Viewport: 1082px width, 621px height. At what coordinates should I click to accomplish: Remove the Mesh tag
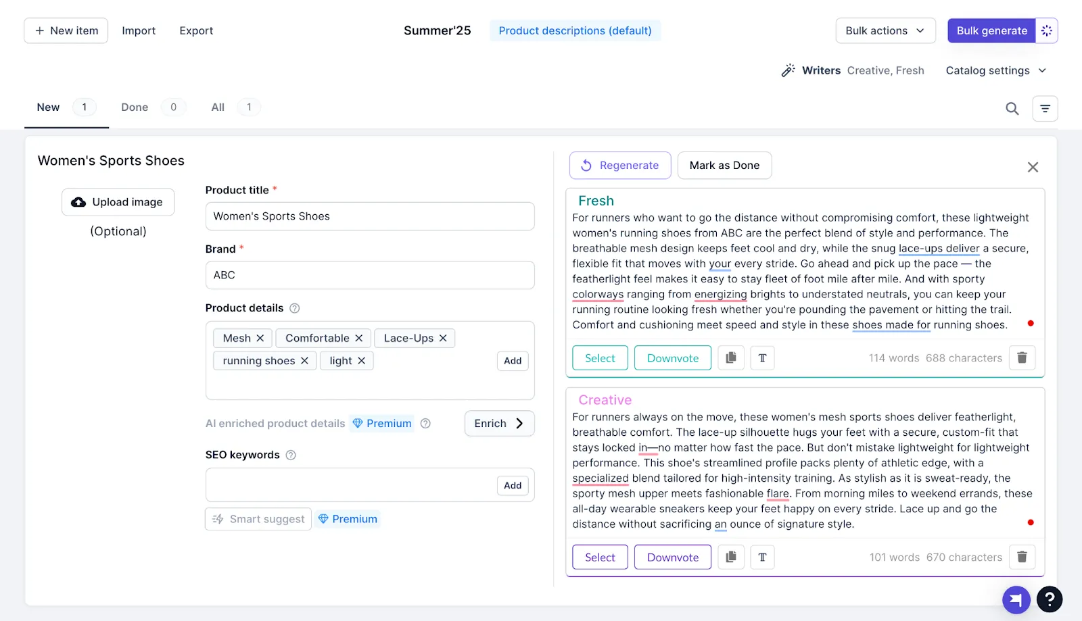[x=260, y=338]
